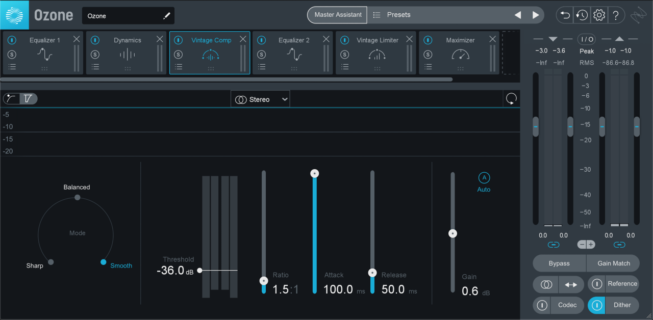Bypass the Vintage Comp module power
The height and width of the screenshot is (320, 653).
pos(178,40)
